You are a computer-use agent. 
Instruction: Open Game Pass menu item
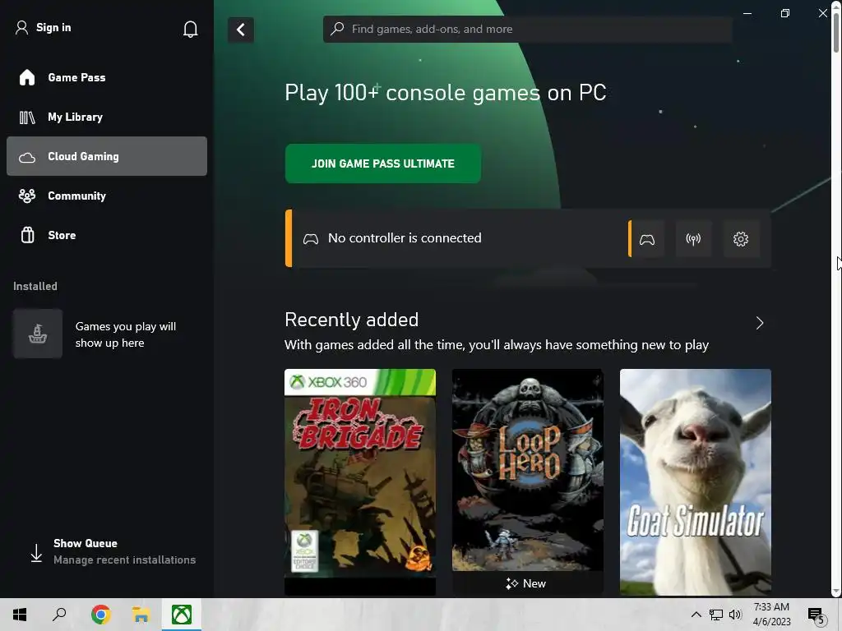coord(107,78)
